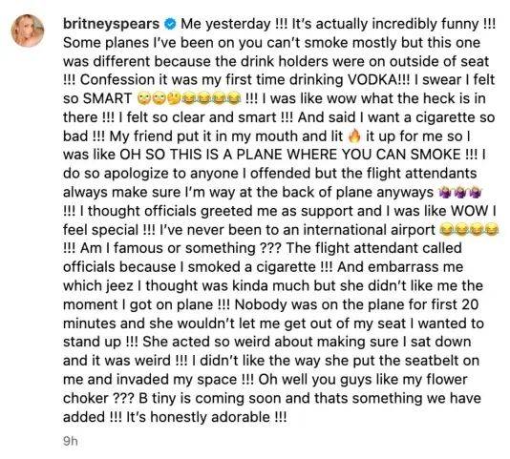The image size is (510, 459).
Task: Click the last purple shrugging emoji
Action: pos(476,193)
